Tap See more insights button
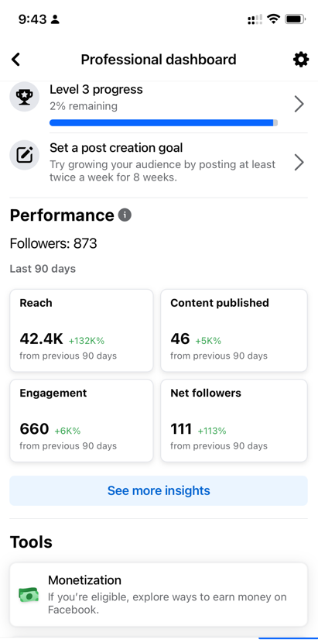Viewport: 318px width, 643px height. pos(159,490)
